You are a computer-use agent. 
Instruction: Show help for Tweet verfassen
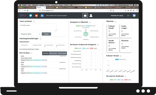click(34, 22)
